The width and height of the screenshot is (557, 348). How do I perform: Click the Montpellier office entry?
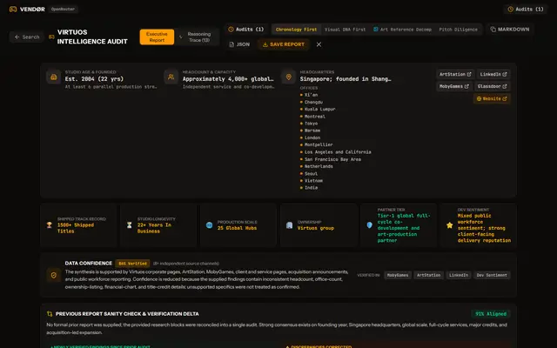pos(317,144)
